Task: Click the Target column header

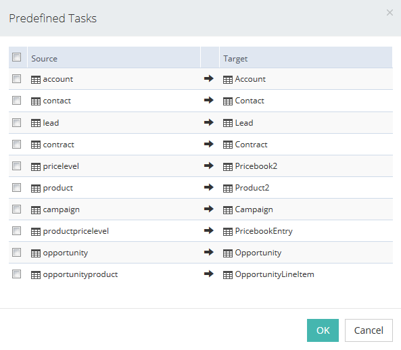Action: pyautogui.click(x=306, y=57)
